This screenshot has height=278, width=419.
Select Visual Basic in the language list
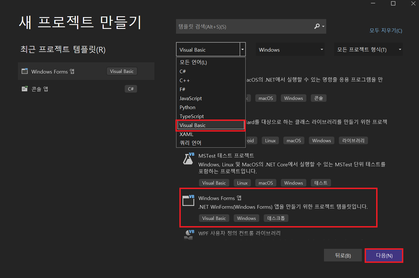[x=211, y=125]
